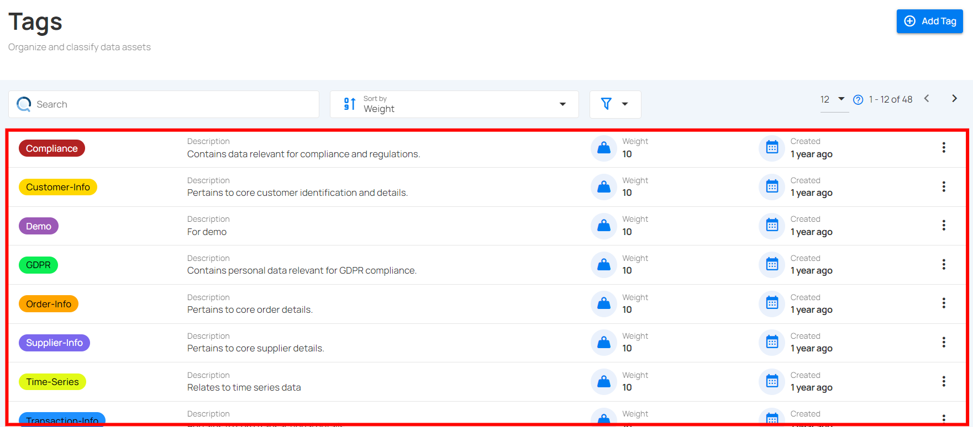Viewport: 973px width, 427px height.
Task: Click the Tags page heading
Action: click(x=35, y=22)
